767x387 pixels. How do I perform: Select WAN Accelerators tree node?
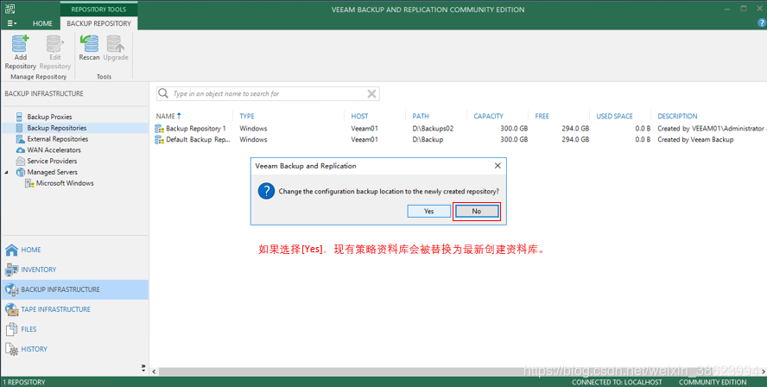tap(54, 149)
